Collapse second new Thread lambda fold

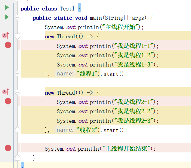pos(17,93)
